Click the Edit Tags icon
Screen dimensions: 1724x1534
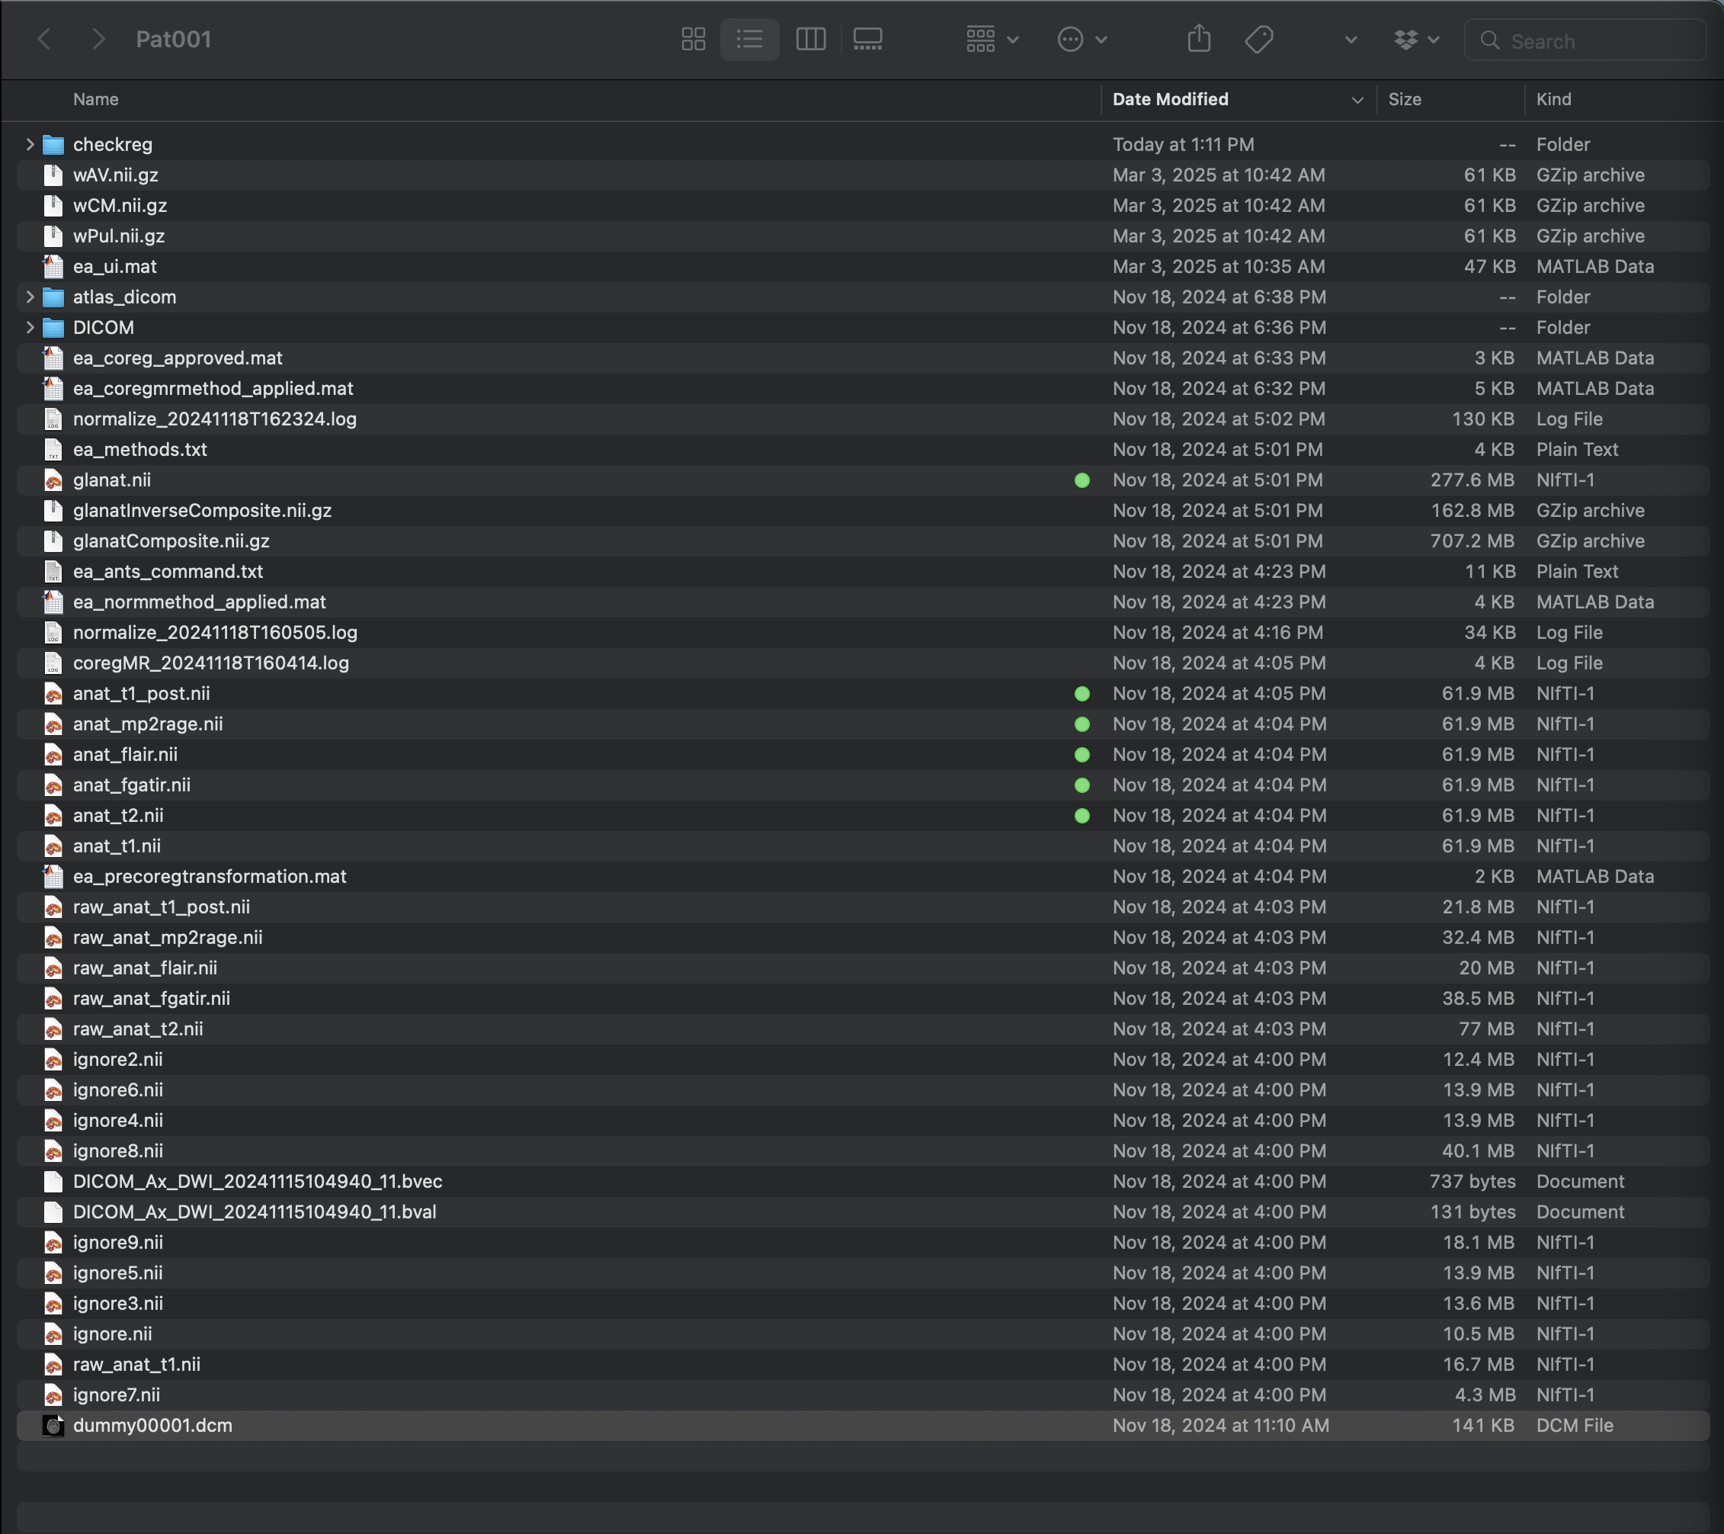1258,40
